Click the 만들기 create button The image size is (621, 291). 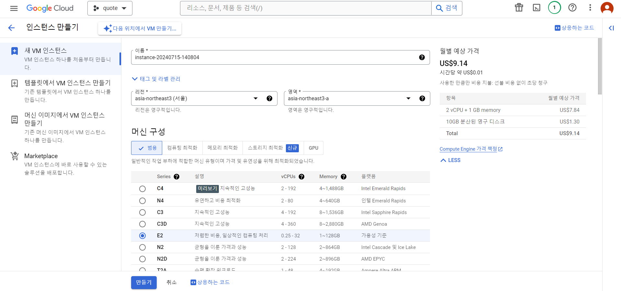click(144, 283)
